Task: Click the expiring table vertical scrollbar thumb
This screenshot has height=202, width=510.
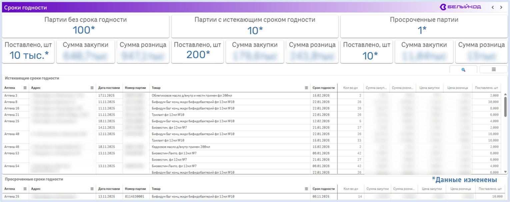Action: point(505,107)
